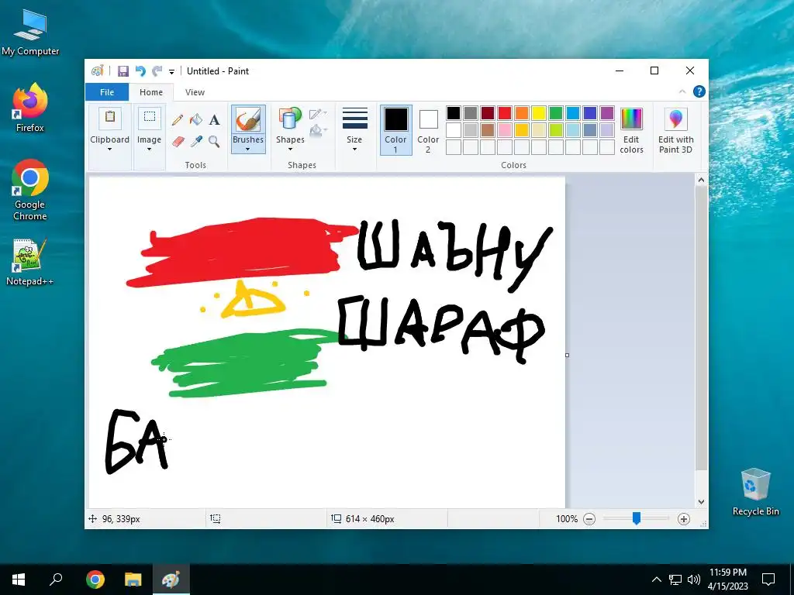Screen dimensions: 794x595
Task: Select Color 1 foreground box
Action: click(x=395, y=129)
